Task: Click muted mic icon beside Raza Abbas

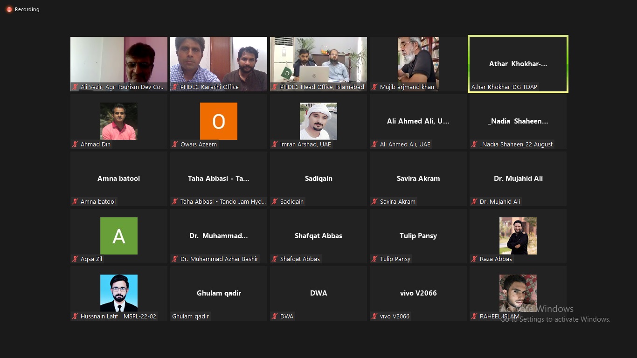Action: point(474,259)
